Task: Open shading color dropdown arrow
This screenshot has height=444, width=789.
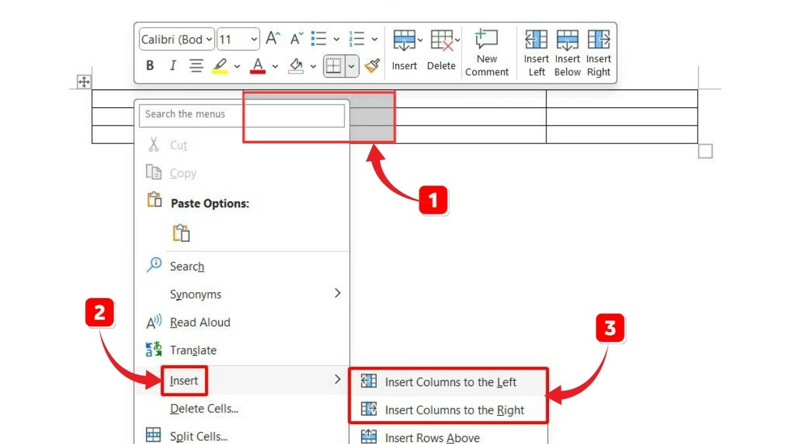Action: pos(313,66)
